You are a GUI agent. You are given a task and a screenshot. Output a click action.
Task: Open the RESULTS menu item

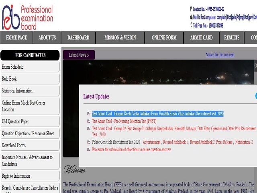click(x=232, y=37)
